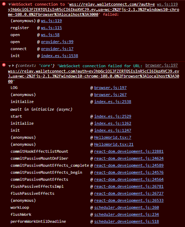Click the first red error icon
The height and width of the screenshot is (227, 185).
[x=4, y=4]
